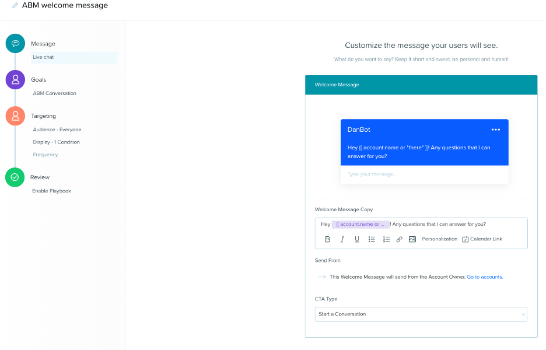The image size is (546, 350).
Task: Open the DanBot three-dots menu
Action: pyautogui.click(x=495, y=129)
